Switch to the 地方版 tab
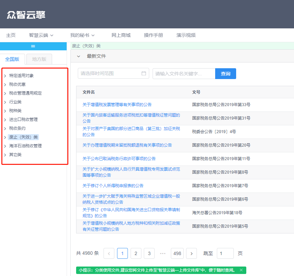The image size is (294, 276). click(x=39, y=59)
